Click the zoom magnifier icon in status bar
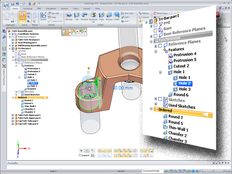This screenshot has width=232, height=174. pos(175,171)
